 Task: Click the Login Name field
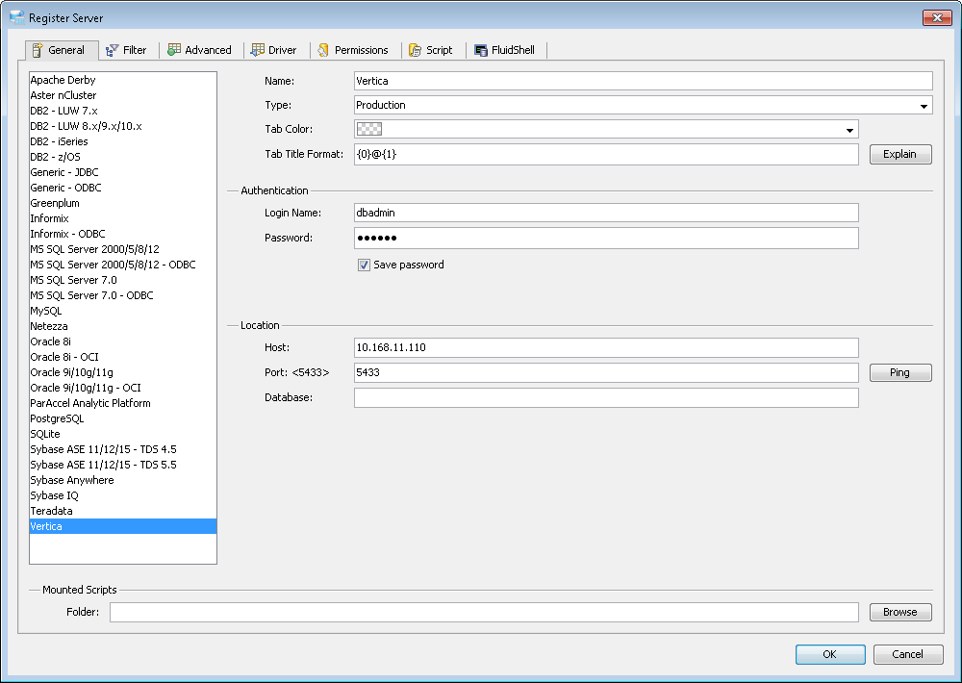point(606,213)
